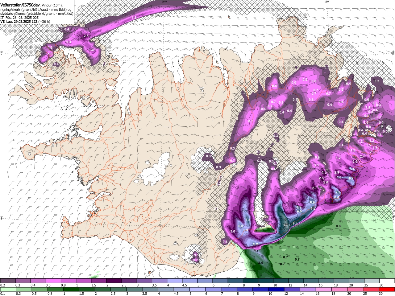The width and height of the screenshot is (395, 296).
Task: Click the 25.1 precipitation value on the map
Action: tap(286, 225)
